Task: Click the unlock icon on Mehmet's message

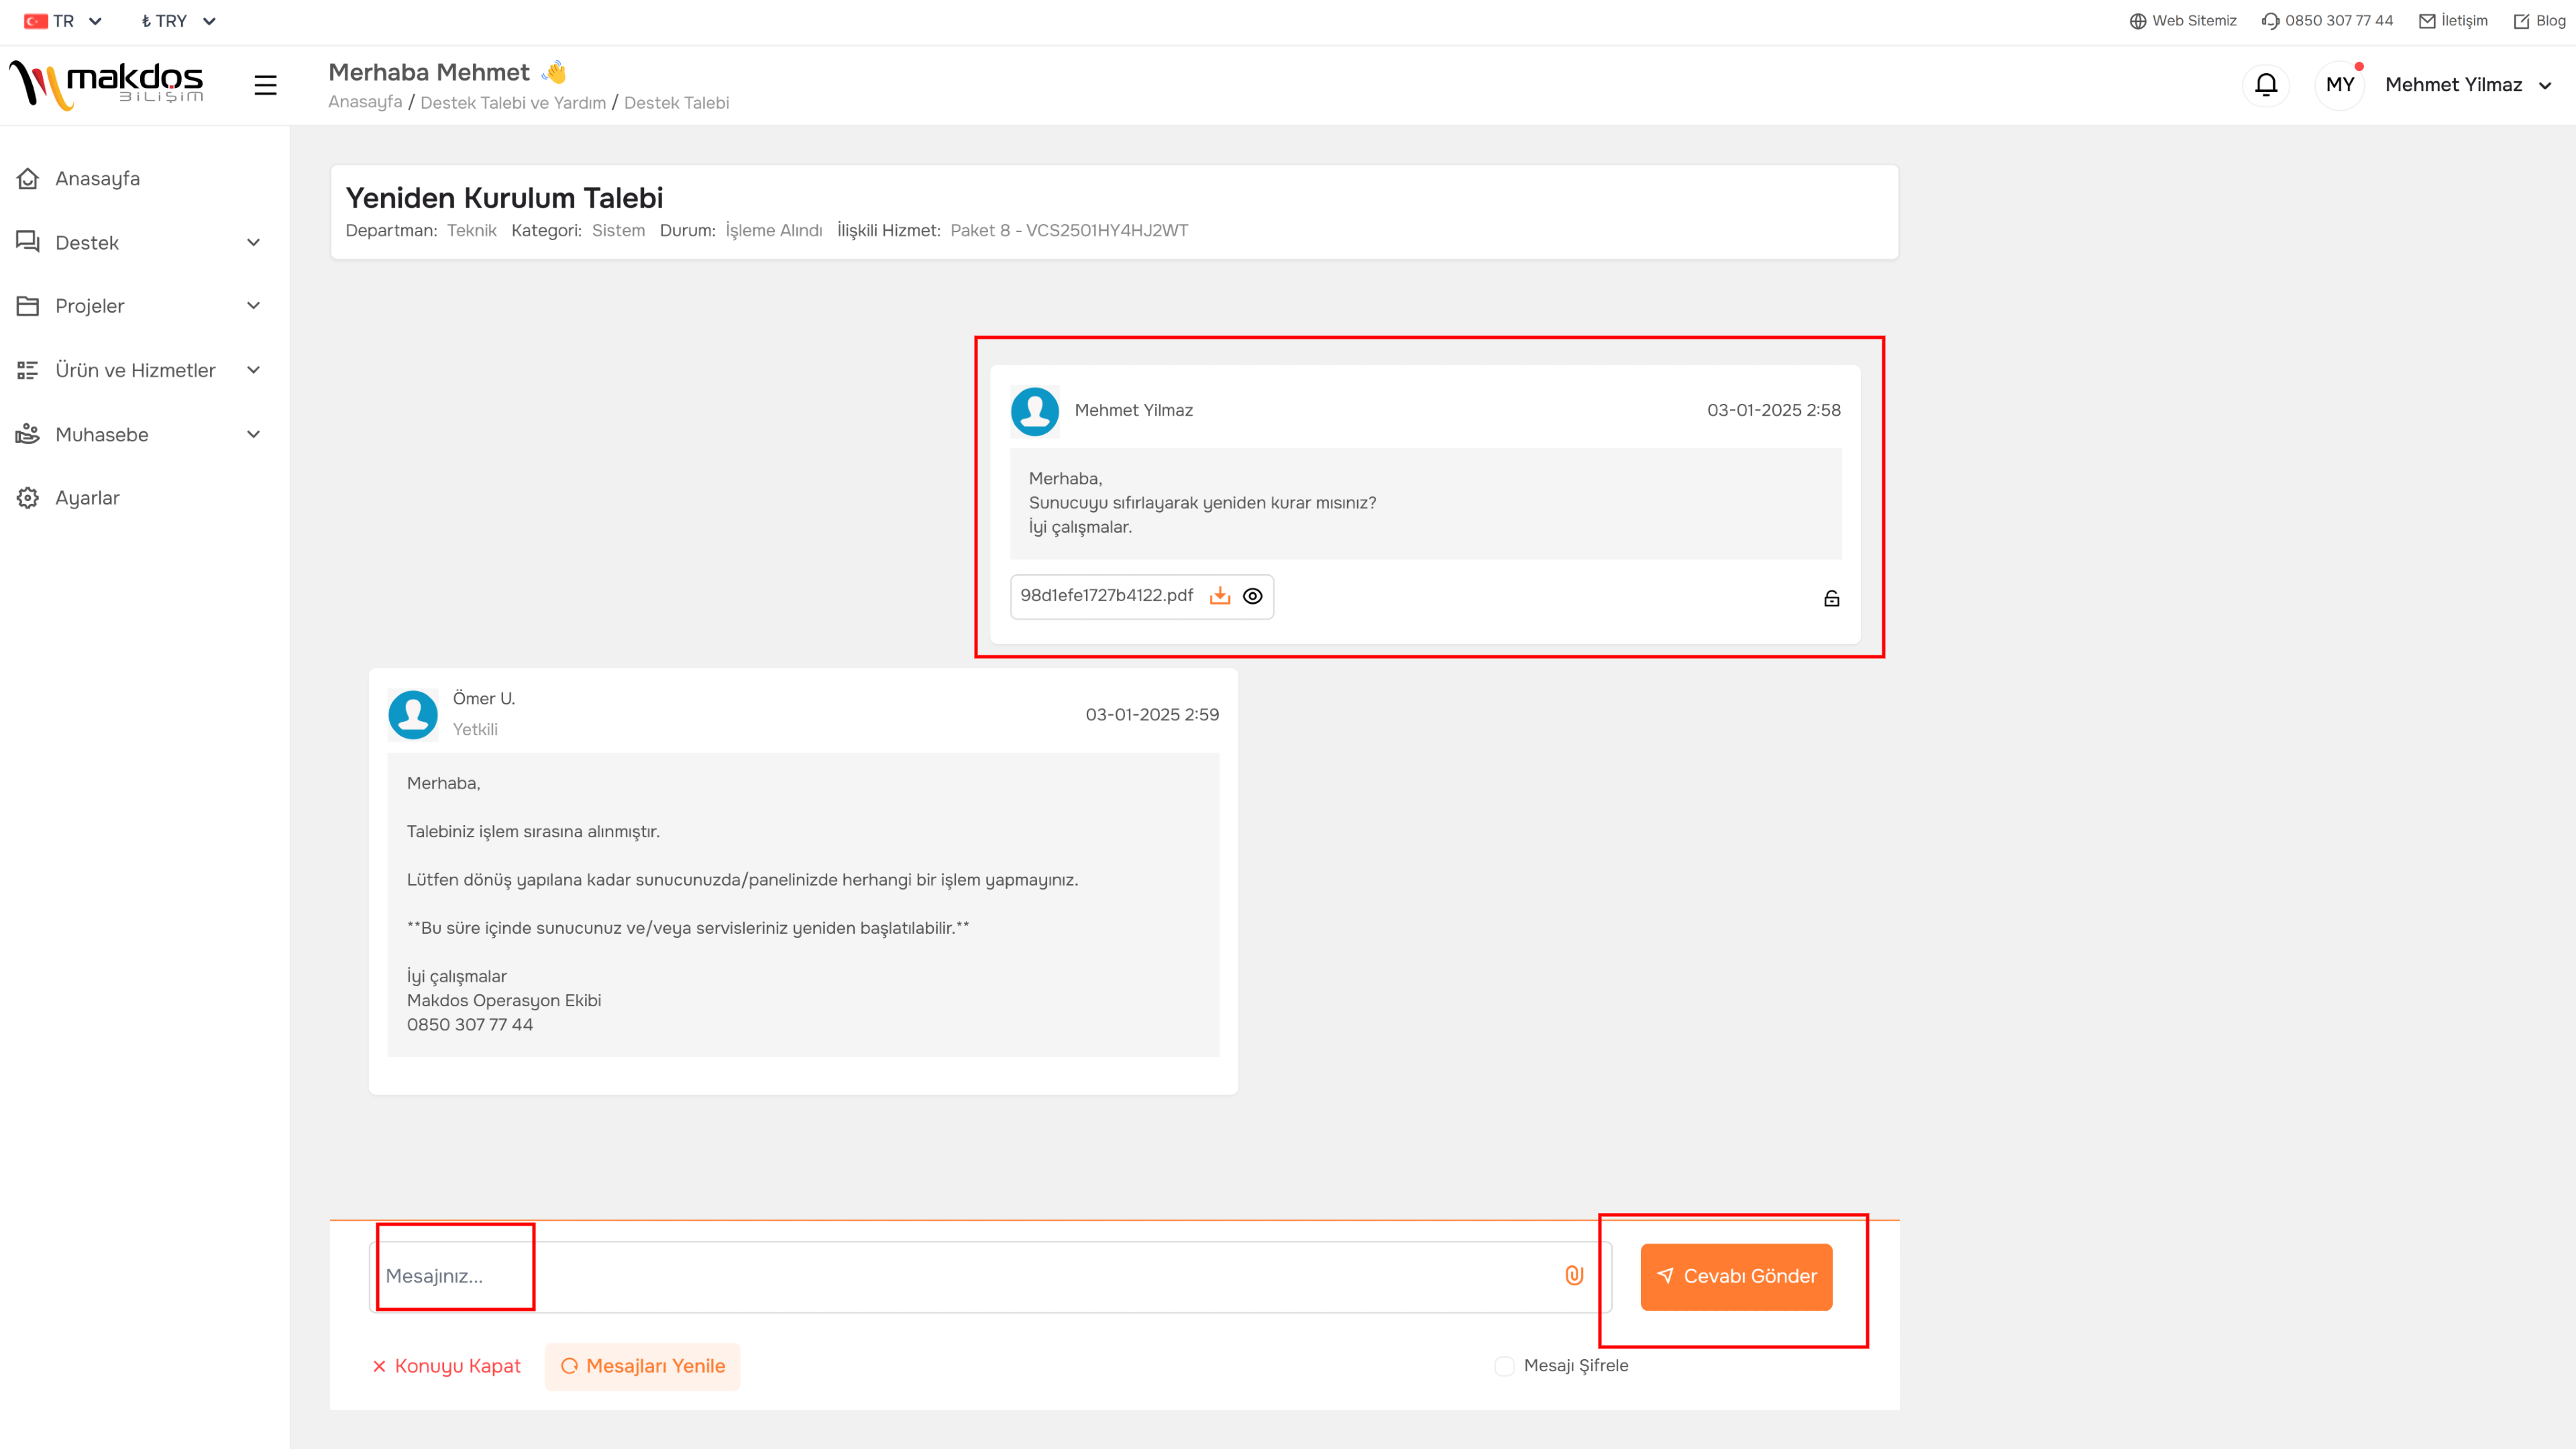Action: [x=1831, y=598]
